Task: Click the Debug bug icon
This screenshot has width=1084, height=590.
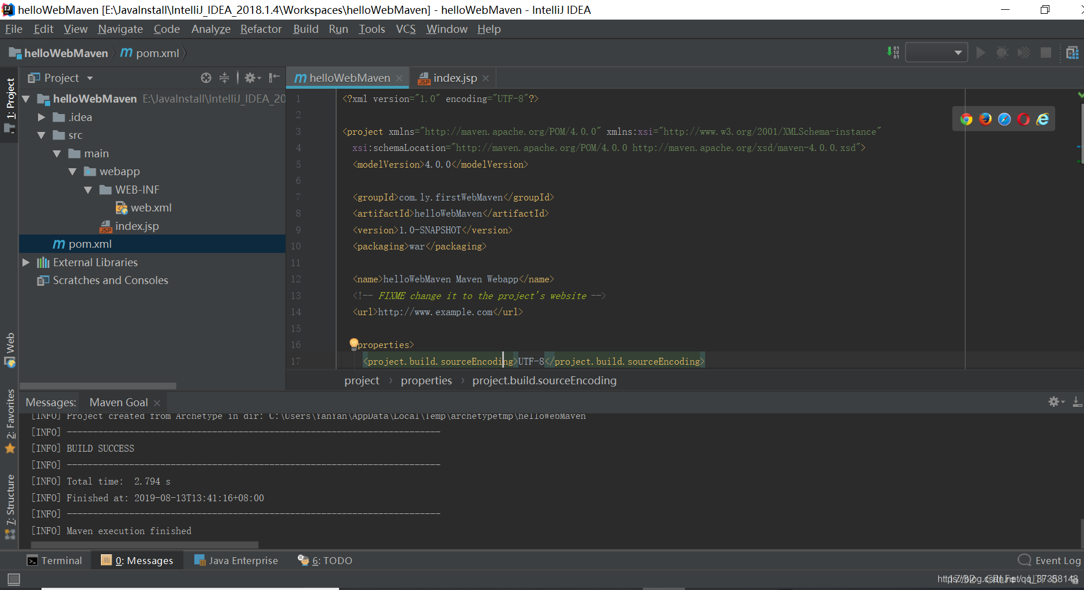Action: 1002,53
